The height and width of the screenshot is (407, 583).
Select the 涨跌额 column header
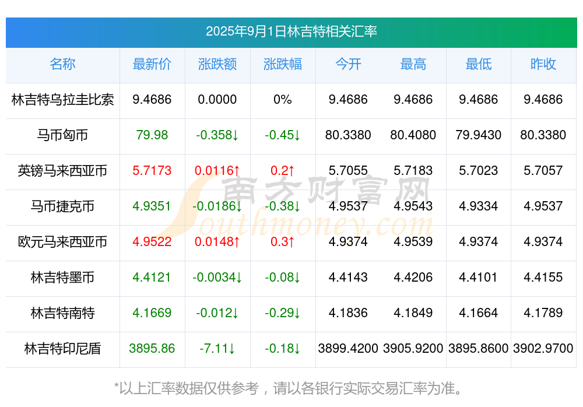217,64
